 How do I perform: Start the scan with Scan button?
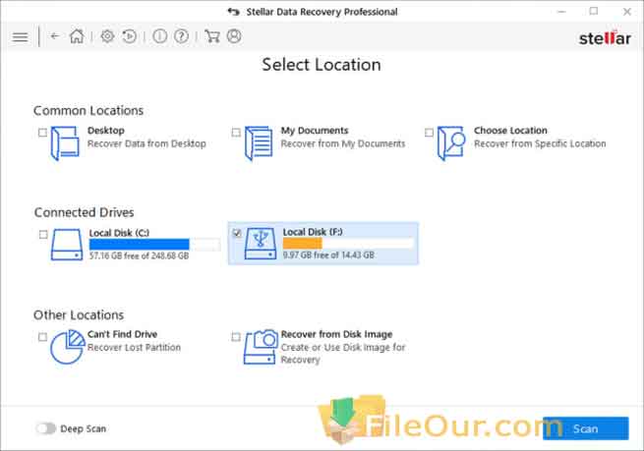[x=586, y=428]
